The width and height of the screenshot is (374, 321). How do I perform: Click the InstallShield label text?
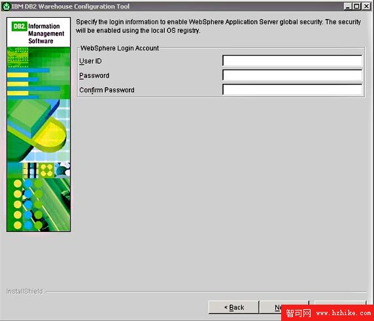25,291
